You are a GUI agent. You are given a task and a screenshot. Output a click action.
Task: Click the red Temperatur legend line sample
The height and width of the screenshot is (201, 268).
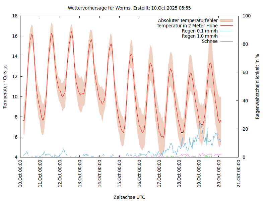coord(226,26)
